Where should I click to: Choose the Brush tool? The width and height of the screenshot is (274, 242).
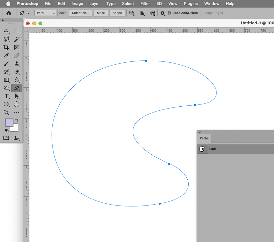[6, 64]
